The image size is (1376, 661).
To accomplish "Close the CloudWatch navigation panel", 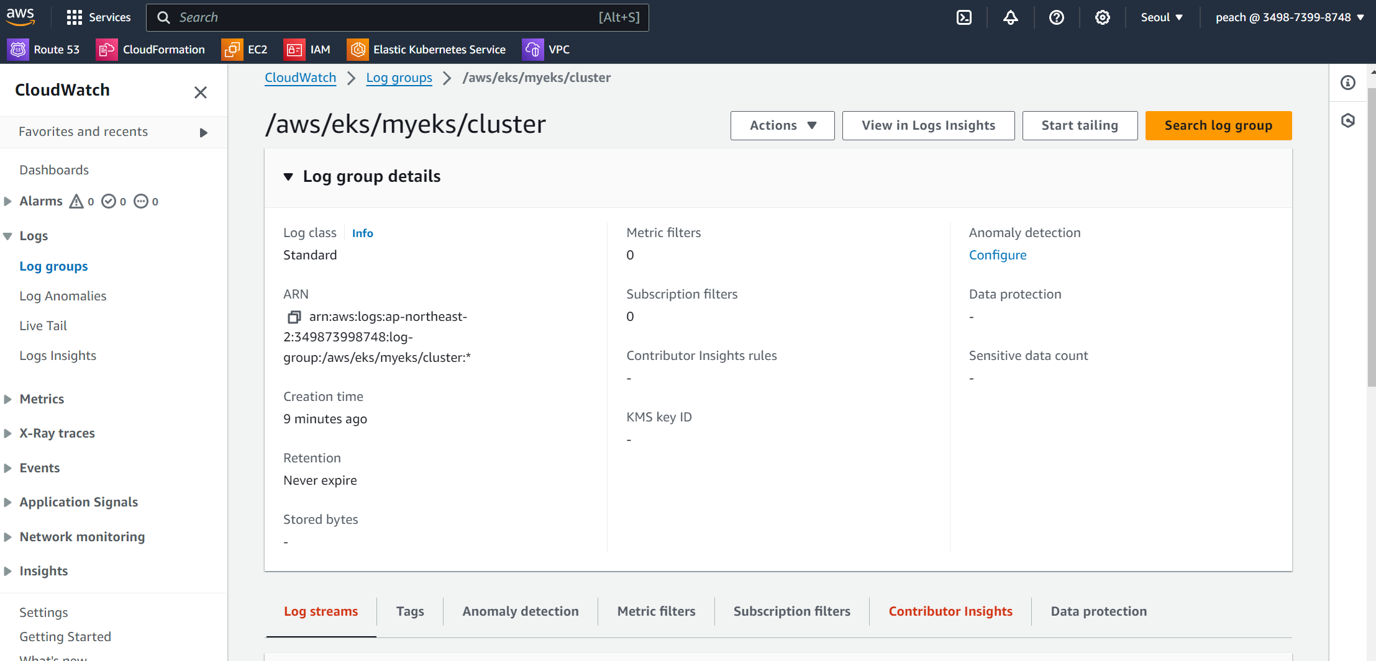I will [200, 92].
